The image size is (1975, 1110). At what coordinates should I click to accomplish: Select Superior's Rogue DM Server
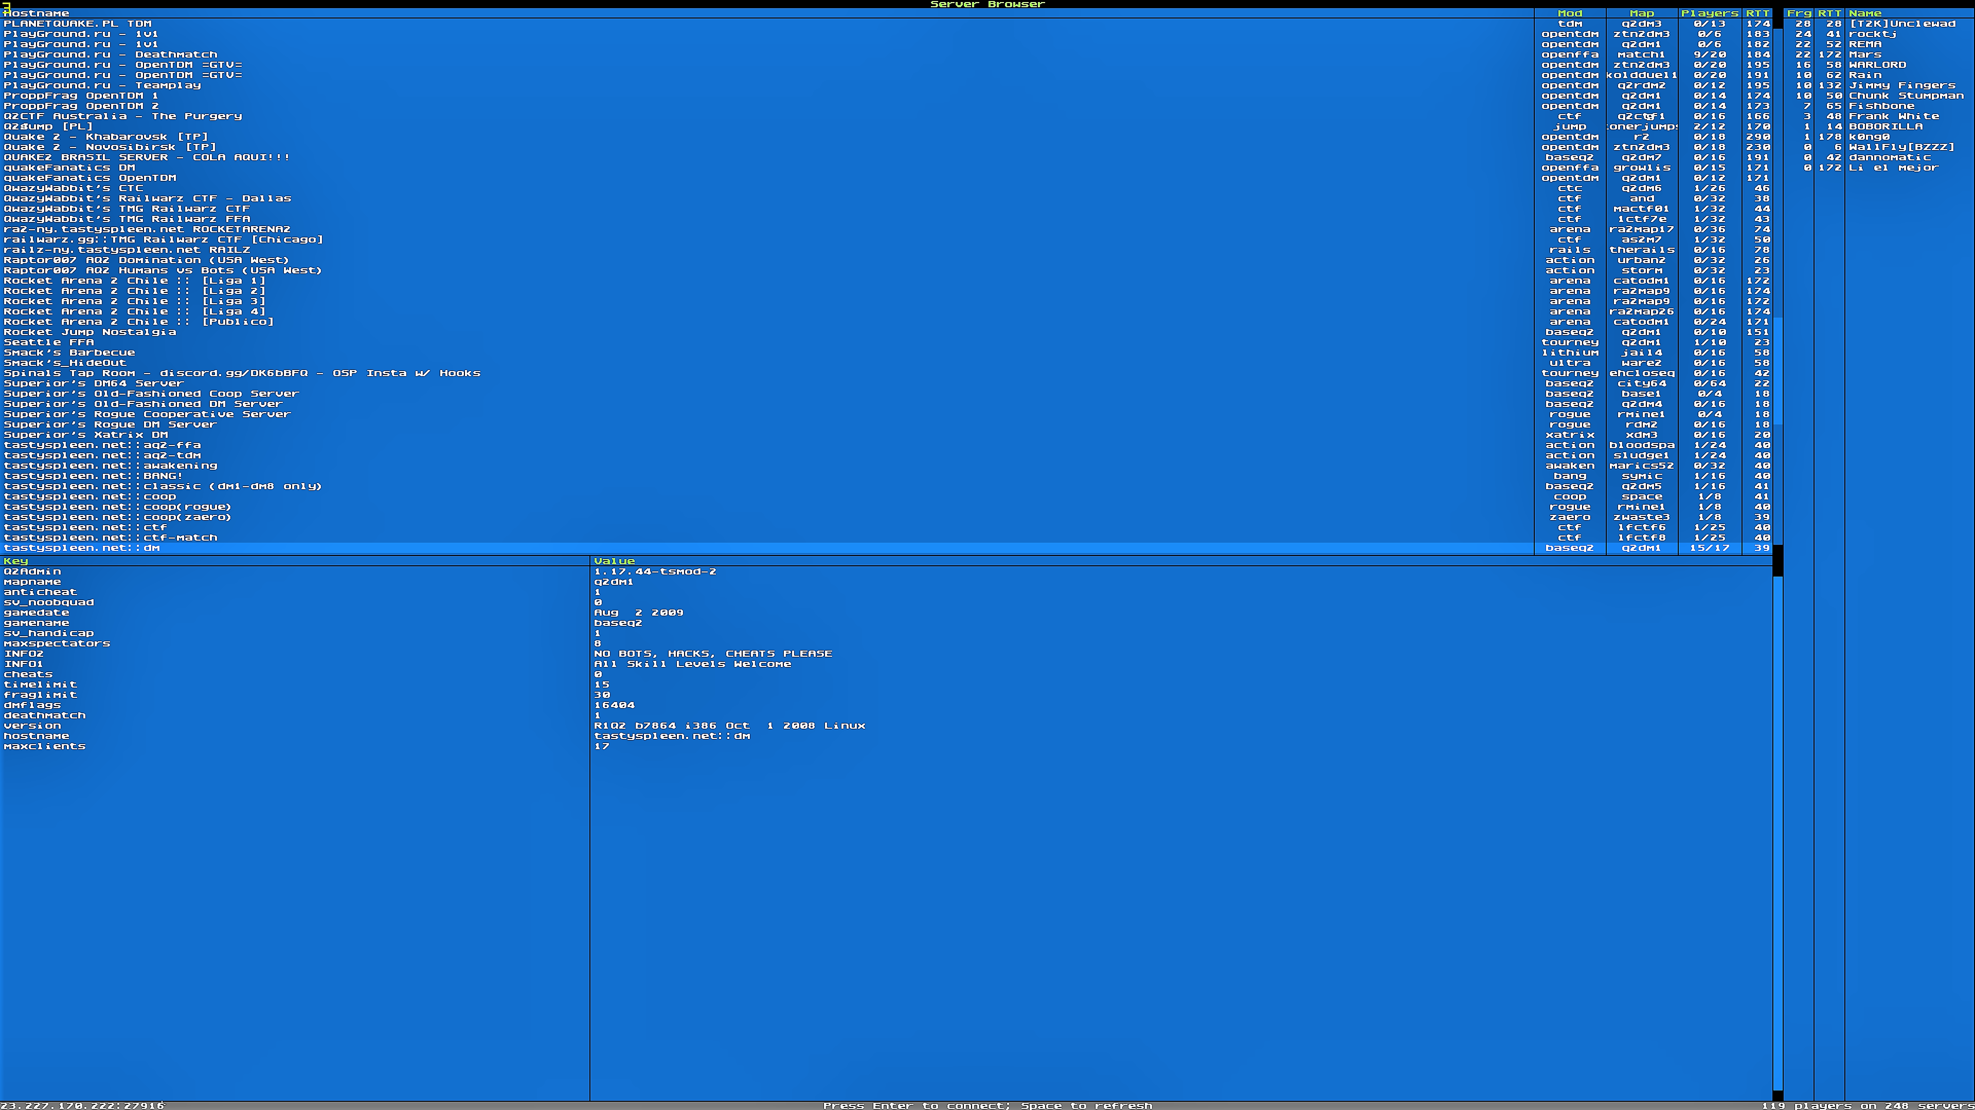click(x=886, y=424)
